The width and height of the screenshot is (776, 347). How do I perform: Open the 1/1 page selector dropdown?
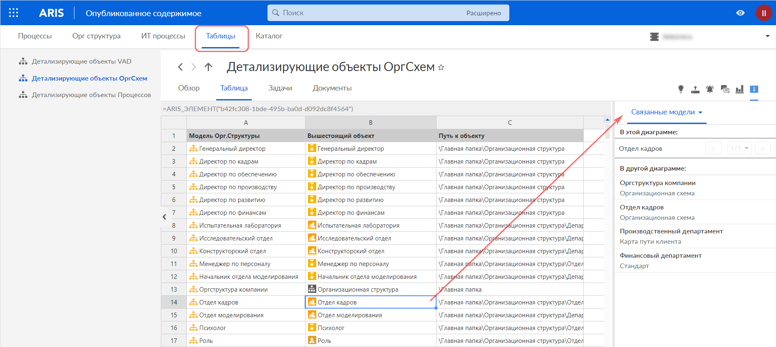click(x=739, y=148)
